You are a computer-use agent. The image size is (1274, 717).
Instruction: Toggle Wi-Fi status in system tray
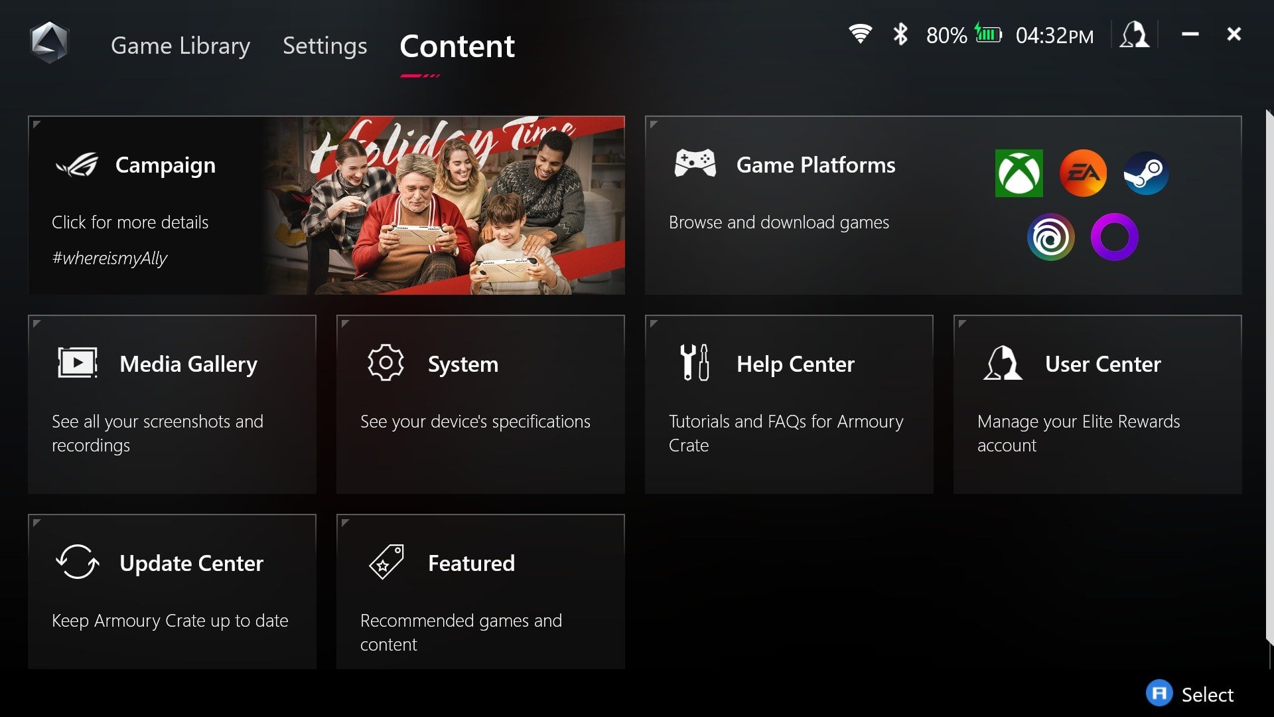click(x=861, y=35)
